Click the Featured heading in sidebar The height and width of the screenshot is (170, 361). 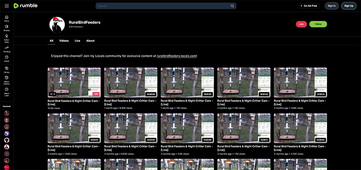(x=6, y=106)
